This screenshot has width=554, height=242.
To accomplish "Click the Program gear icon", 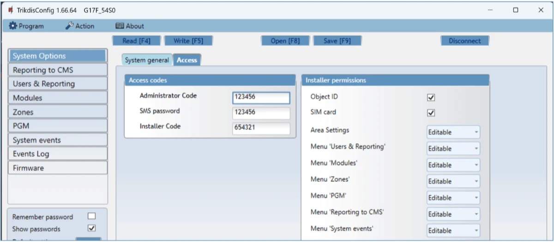I will click(x=12, y=26).
